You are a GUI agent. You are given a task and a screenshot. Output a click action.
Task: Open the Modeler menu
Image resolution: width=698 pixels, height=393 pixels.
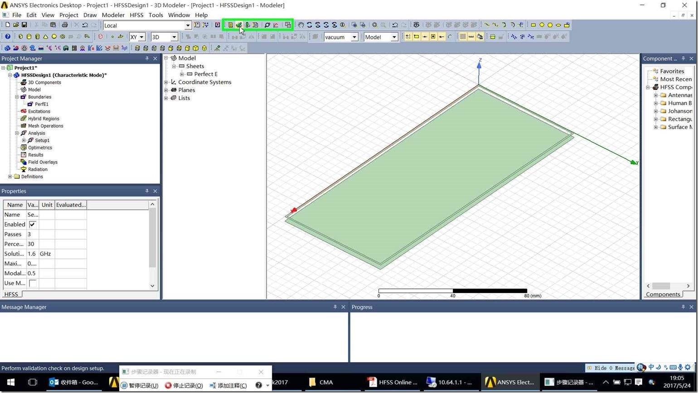113,15
